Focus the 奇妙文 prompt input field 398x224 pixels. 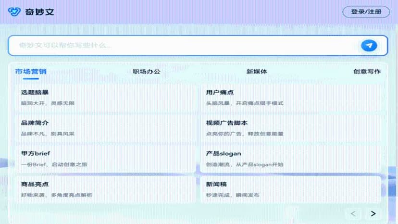(x=198, y=46)
